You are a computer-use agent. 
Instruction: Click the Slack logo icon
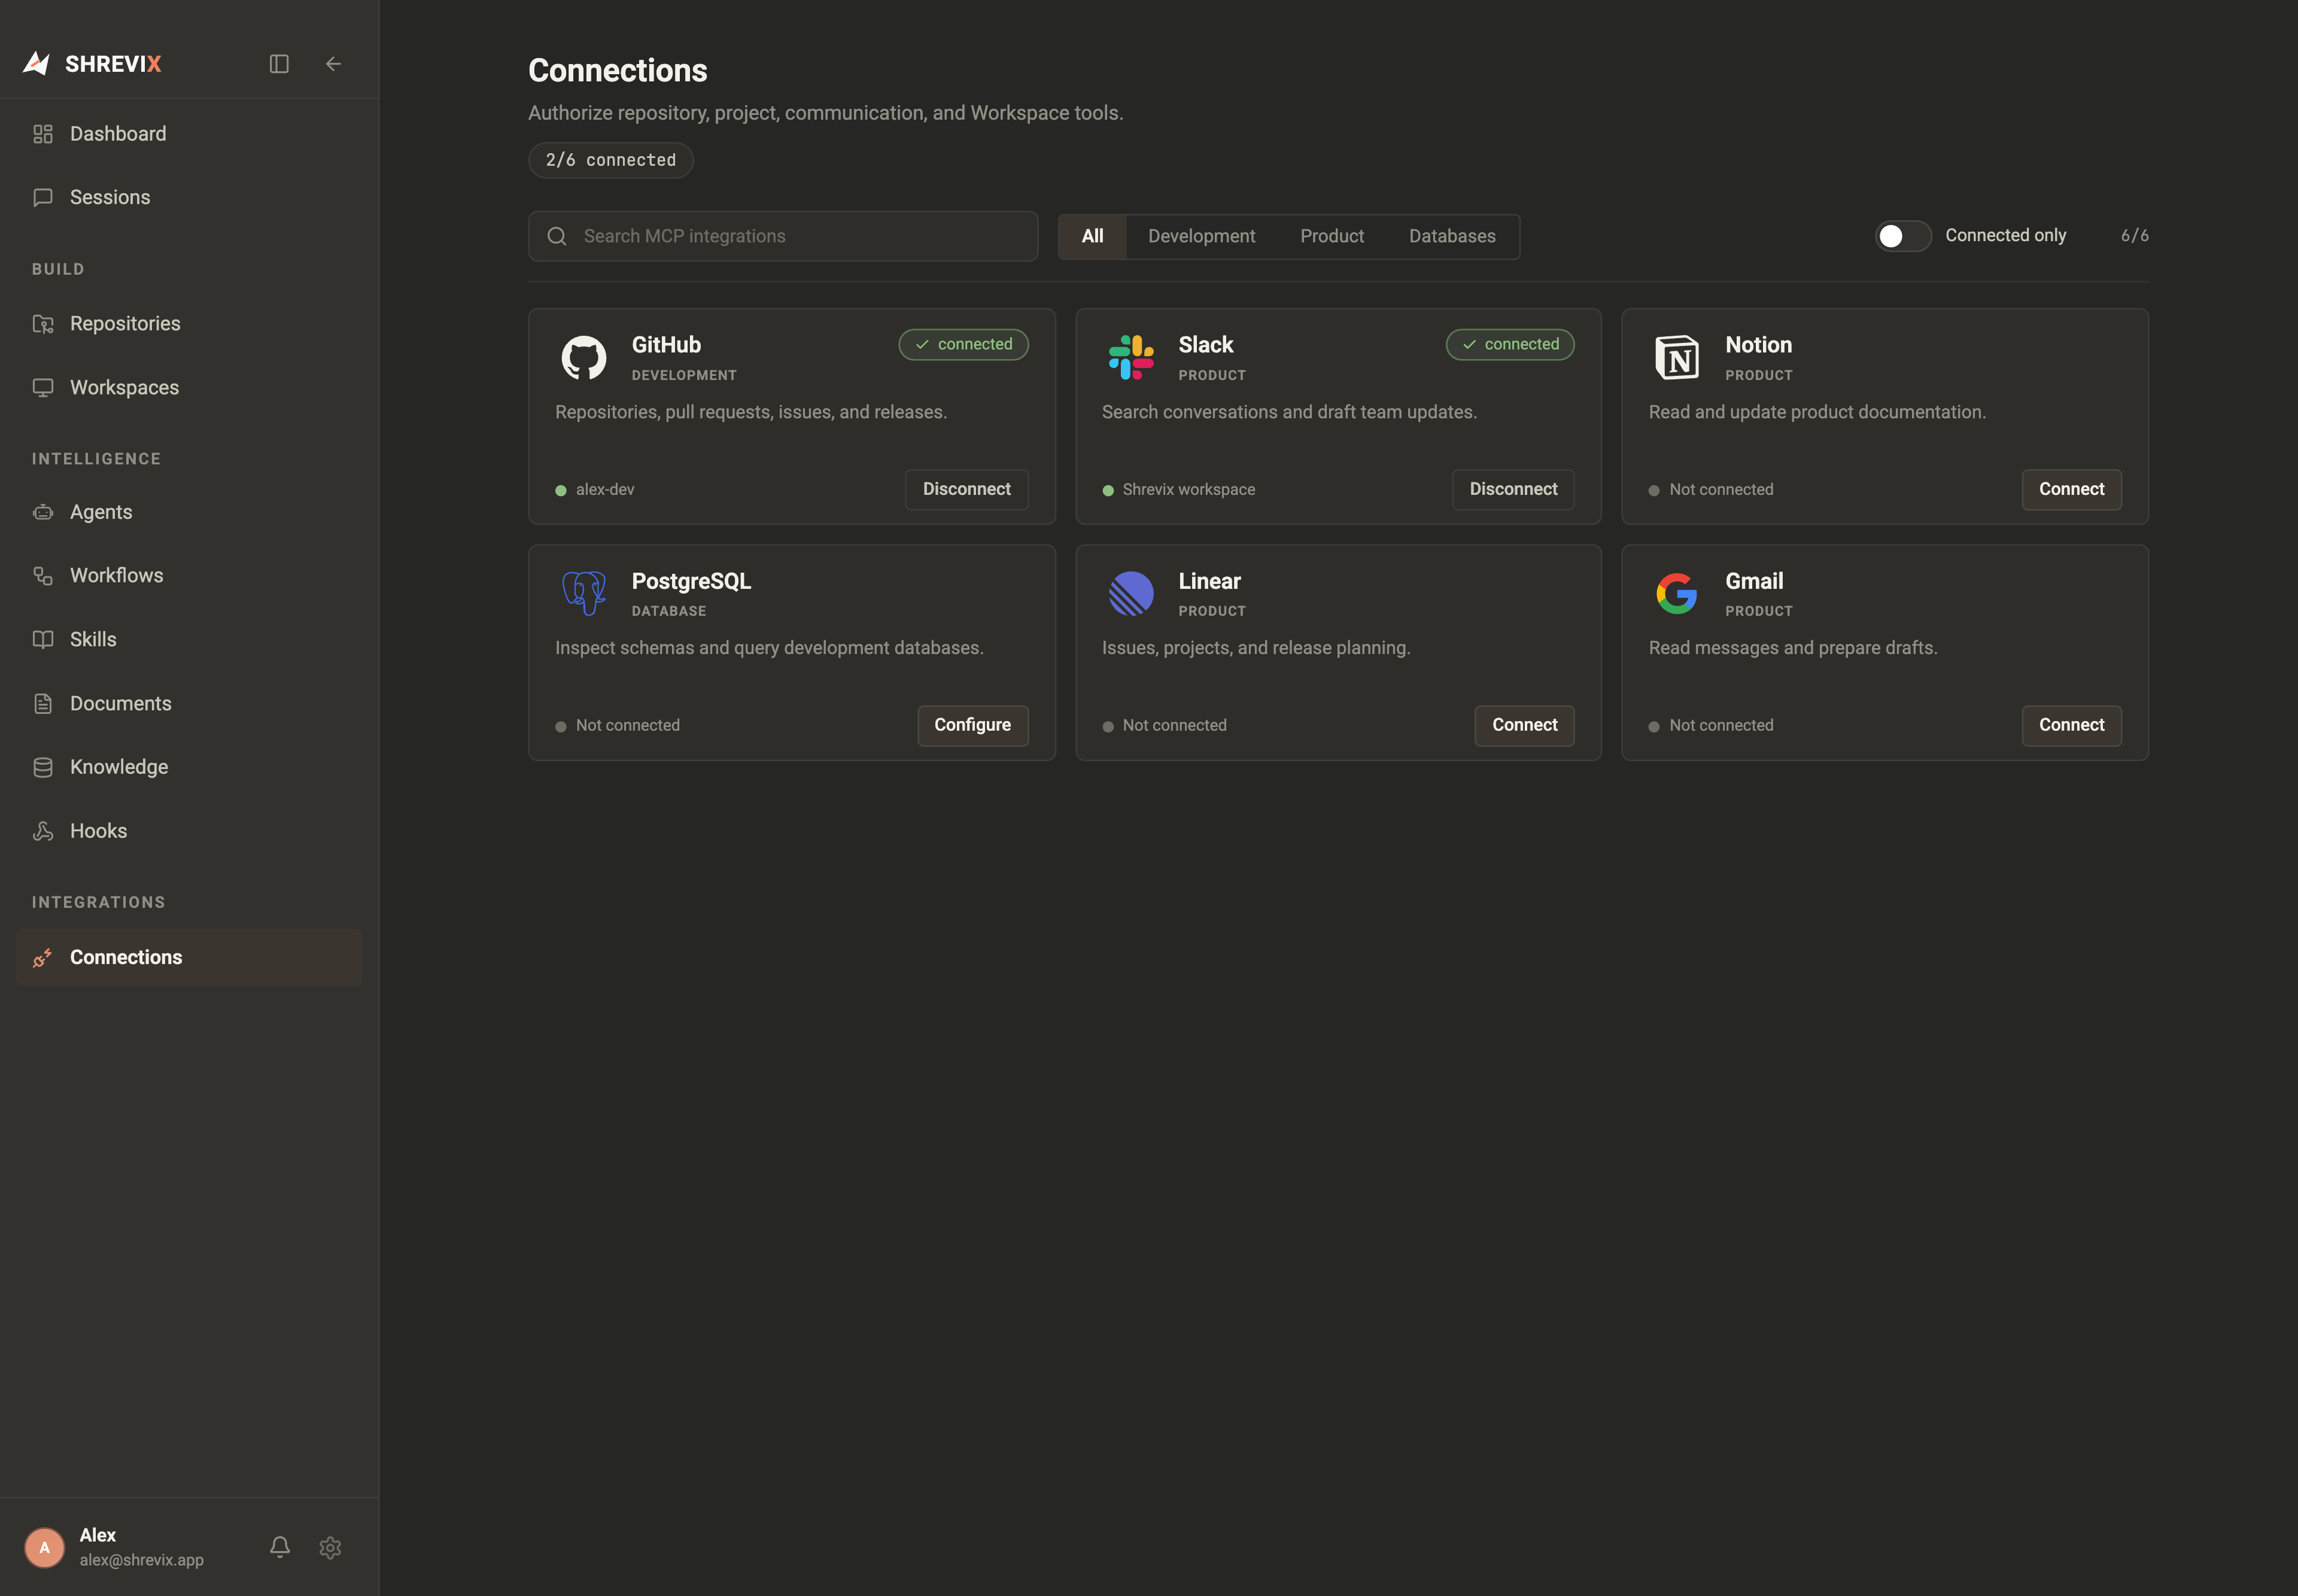tap(1131, 358)
